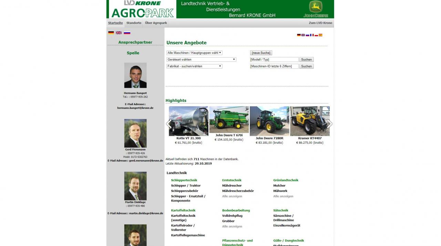The height and width of the screenshot is (246, 441).
Task: Choose the sidebar Russian flag icon
Action: (x=127, y=33)
